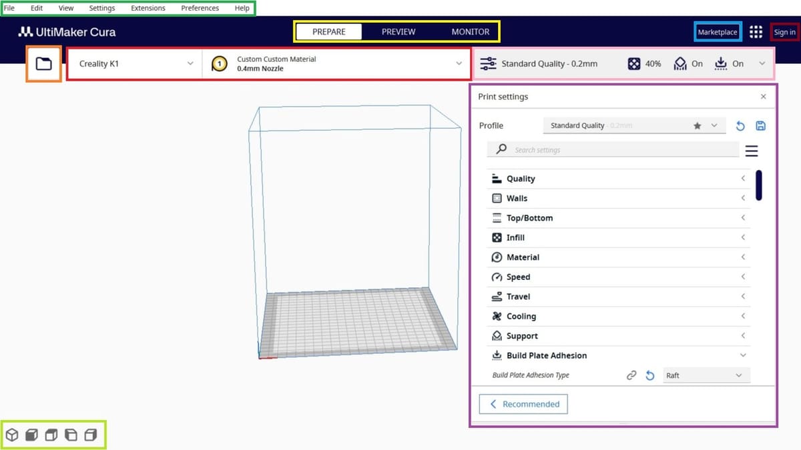Open the Extensions menu

tap(148, 8)
